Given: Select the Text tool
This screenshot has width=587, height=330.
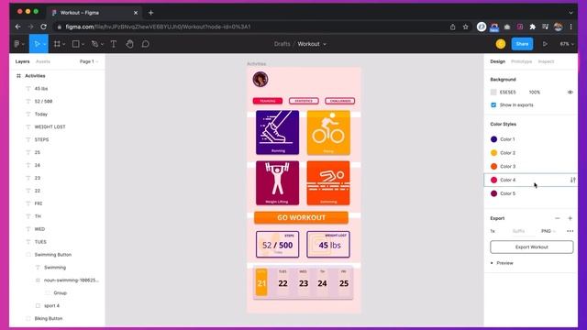Looking at the screenshot, I should 114,44.
